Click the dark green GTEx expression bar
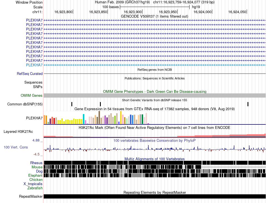The height and width of the screenshot is (203, 266). 142,119
